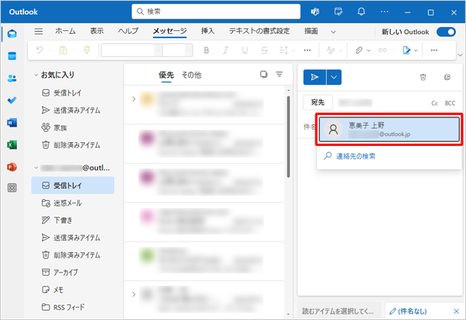
Task: Open the send options dropdown arrow
Action: point(334,77)
